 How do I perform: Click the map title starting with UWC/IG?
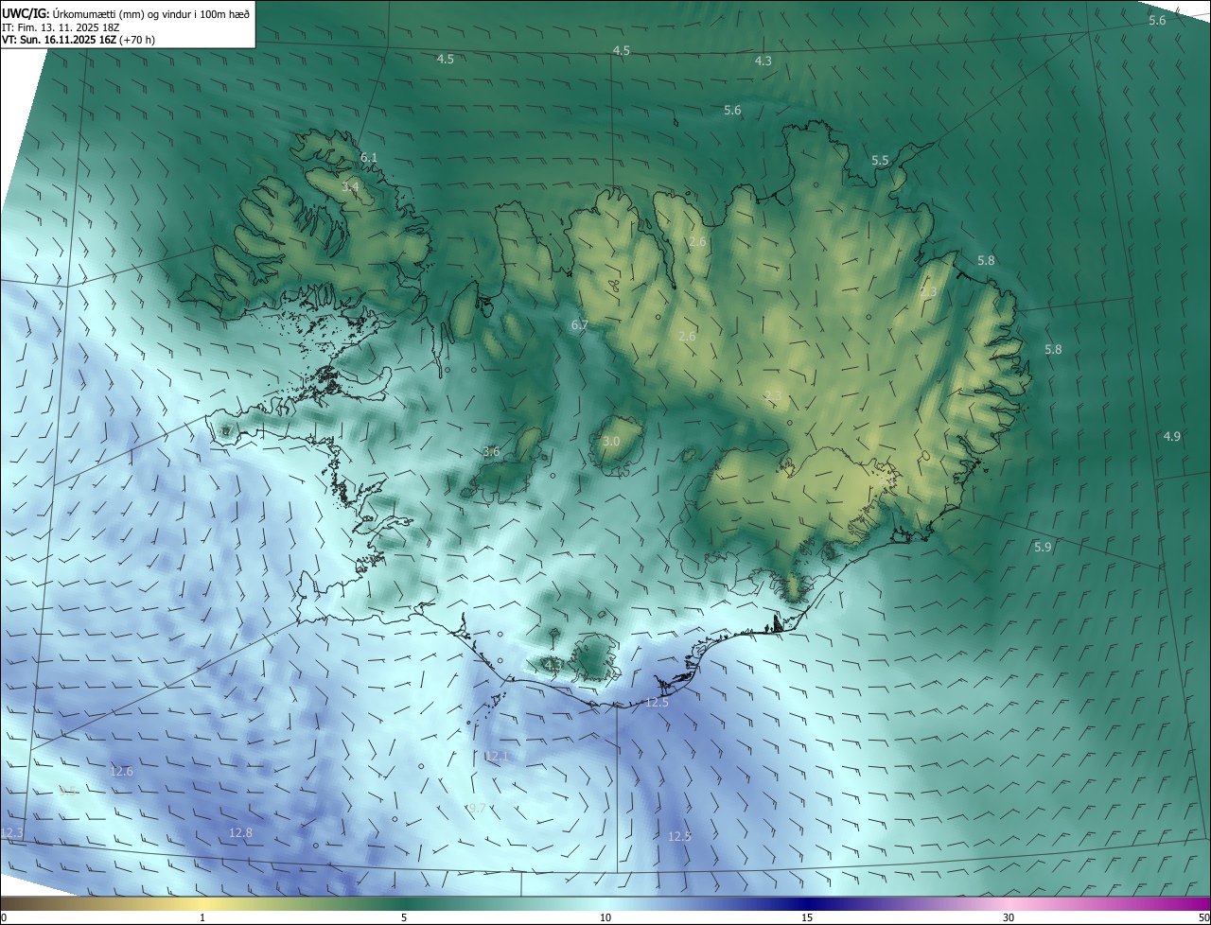pyautogui.click(x=126, y=13)
